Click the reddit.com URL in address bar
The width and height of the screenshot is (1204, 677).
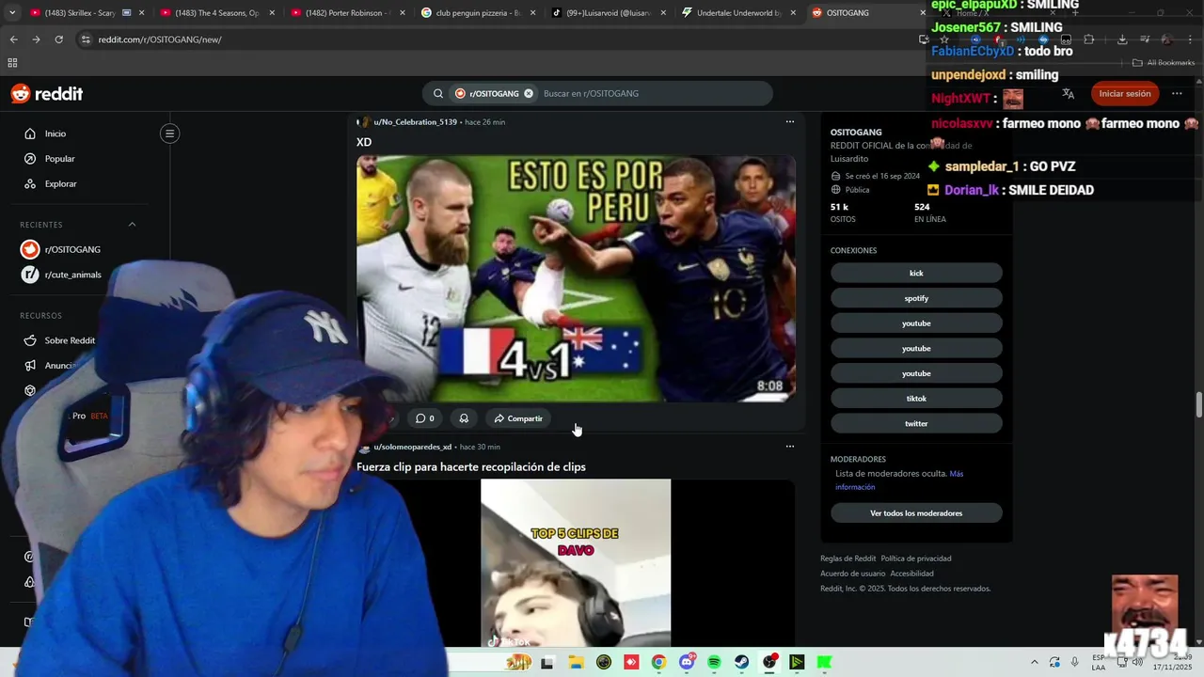pyautogui.click(x=160, y=39)
